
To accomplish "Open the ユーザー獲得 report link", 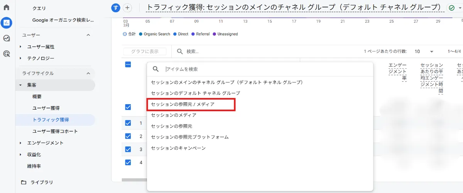I will click(x=46, y=108).
